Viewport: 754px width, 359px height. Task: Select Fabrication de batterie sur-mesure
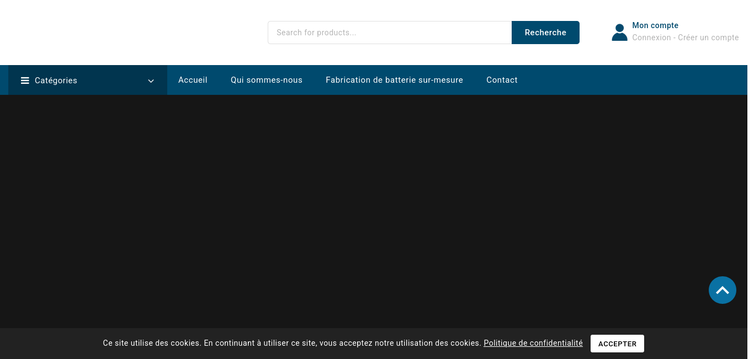[x=394, y=80]
